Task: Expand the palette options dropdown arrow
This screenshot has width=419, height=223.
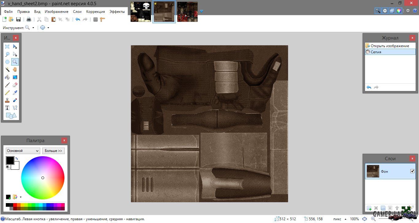Action: 21,197
